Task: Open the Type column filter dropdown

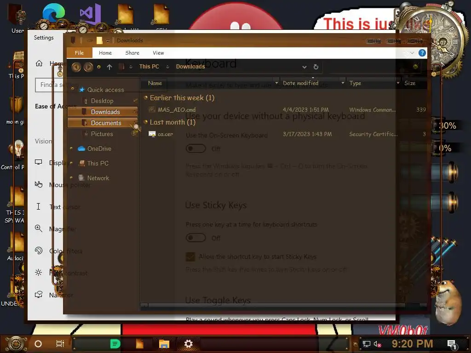Action: point(398,83)
